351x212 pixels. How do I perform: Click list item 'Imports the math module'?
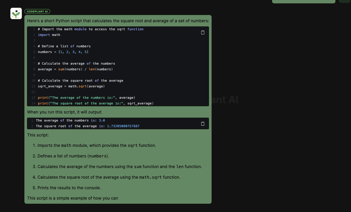[x=97, y=145]
